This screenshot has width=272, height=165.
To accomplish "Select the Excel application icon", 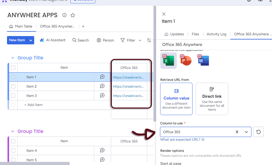I will coord(168,61).
